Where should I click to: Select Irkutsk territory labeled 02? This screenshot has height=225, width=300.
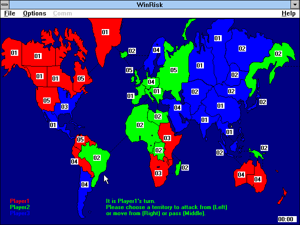click(235, 75)
